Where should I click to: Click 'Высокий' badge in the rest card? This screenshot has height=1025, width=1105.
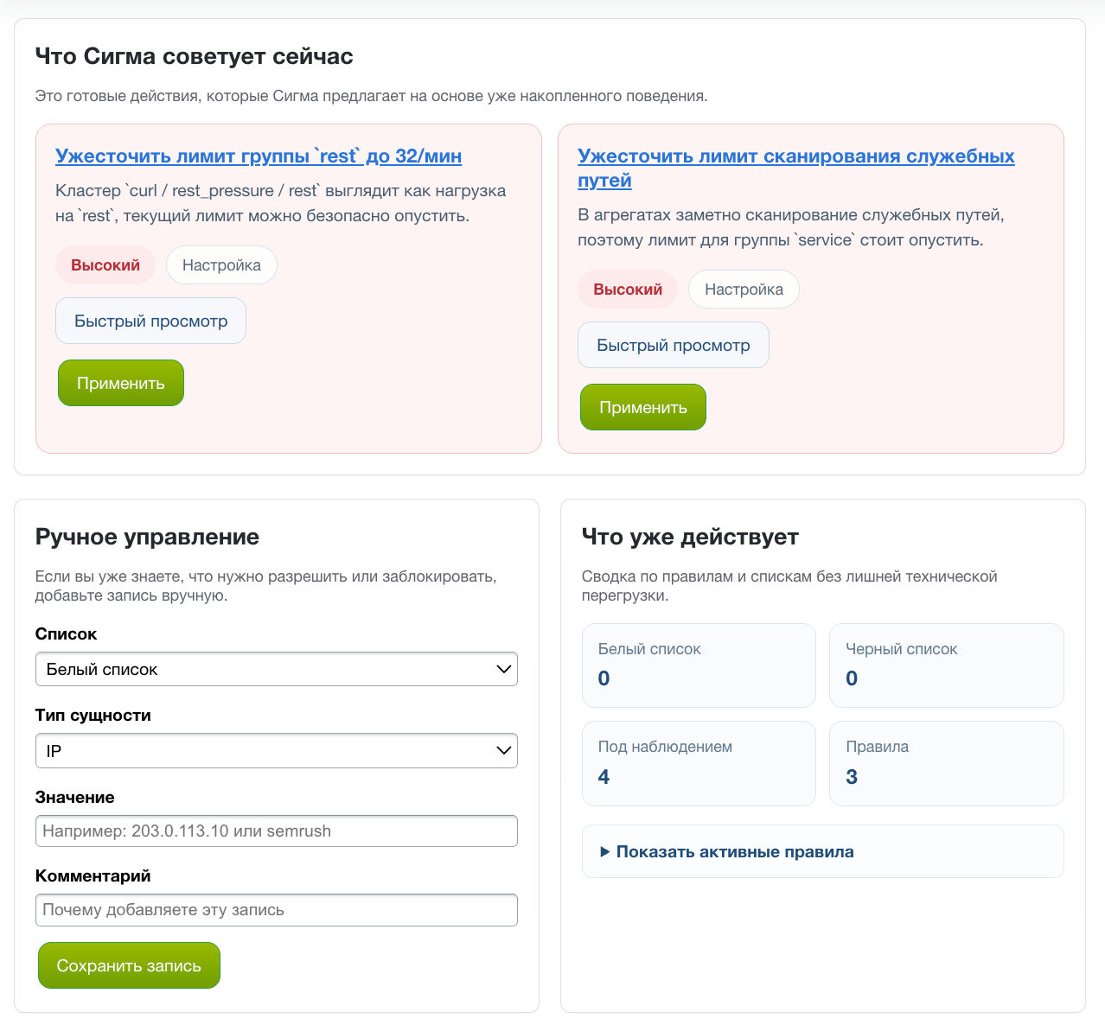tap(105, 265)
